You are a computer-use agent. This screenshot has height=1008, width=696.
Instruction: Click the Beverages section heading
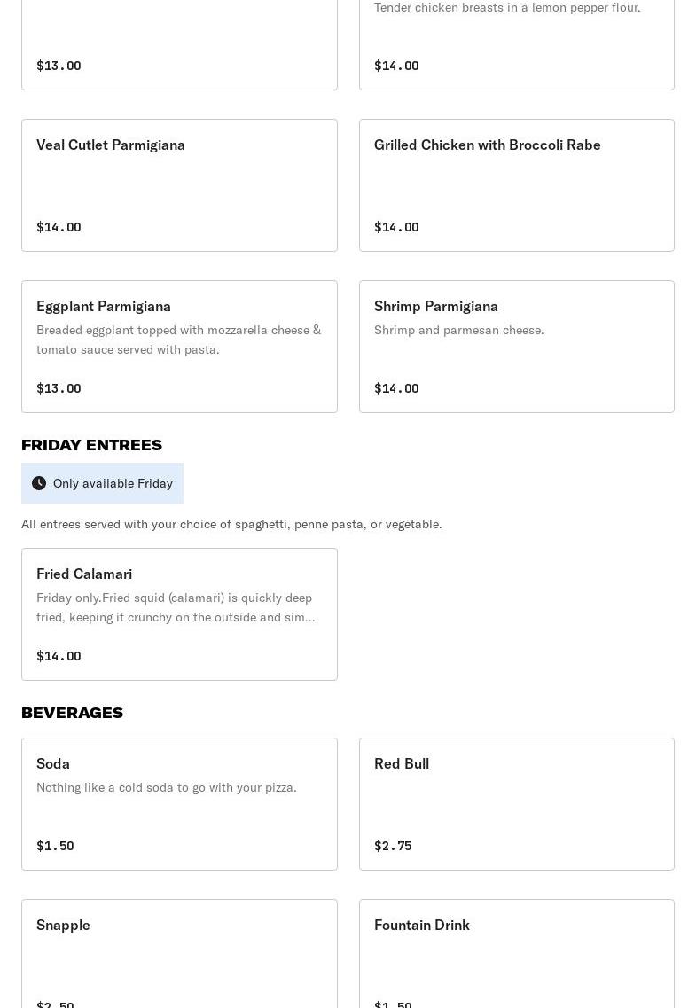(x=72, y=713)
